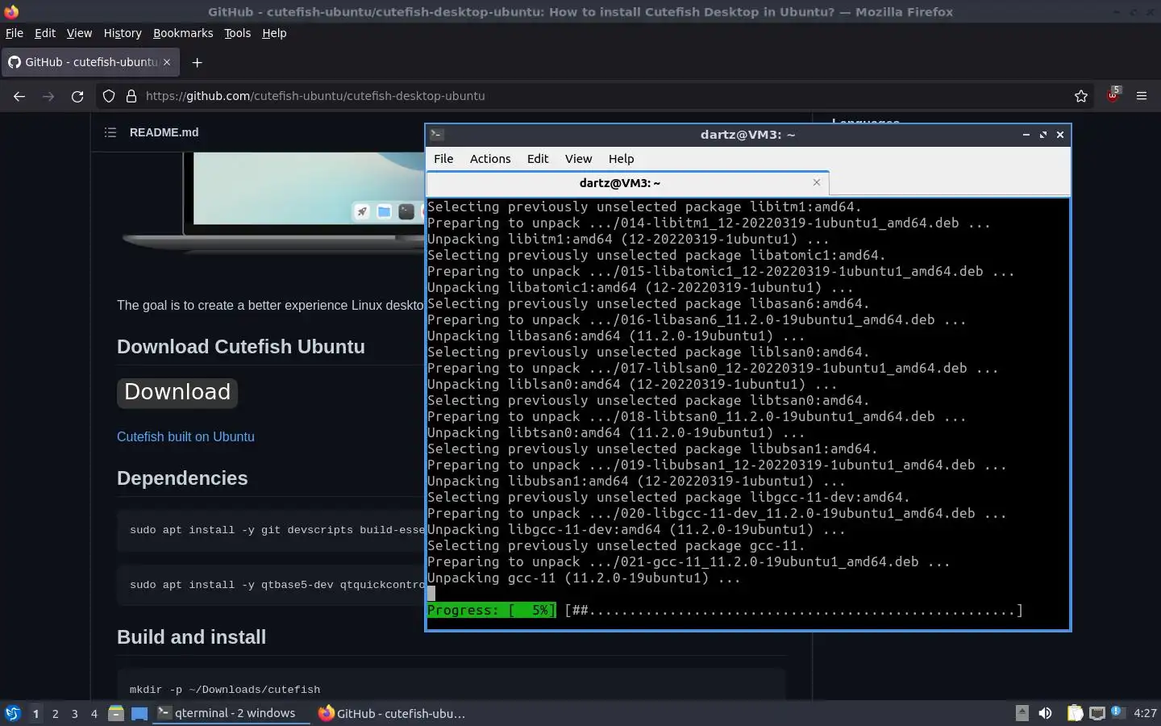Open the LXQt application menu button
Viewport: 1161px width, 726px height.
[x=13, y=713]
